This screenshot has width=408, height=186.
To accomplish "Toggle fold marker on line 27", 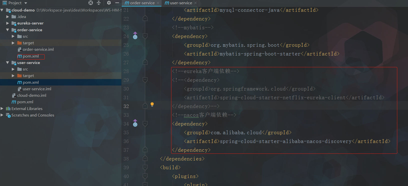I will pos(145,62).
